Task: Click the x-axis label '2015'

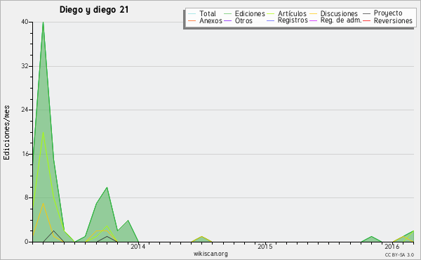Action: point(265,247)
